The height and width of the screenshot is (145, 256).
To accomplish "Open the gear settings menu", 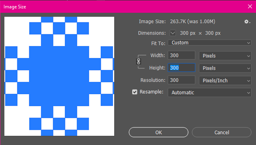I will [247, 22].
